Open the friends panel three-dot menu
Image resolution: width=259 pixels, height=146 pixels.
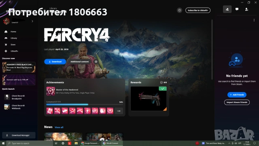click(x=254, y=20)
